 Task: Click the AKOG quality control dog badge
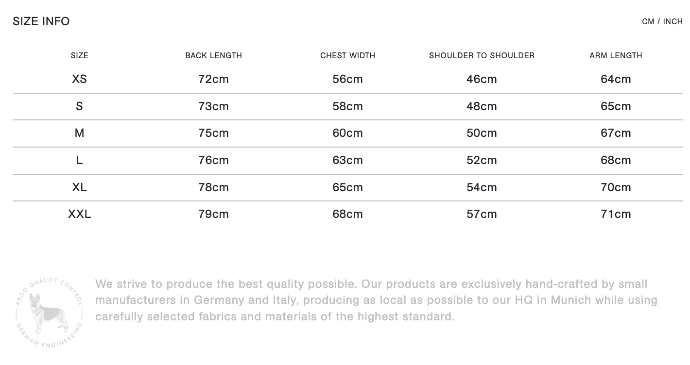49,313
